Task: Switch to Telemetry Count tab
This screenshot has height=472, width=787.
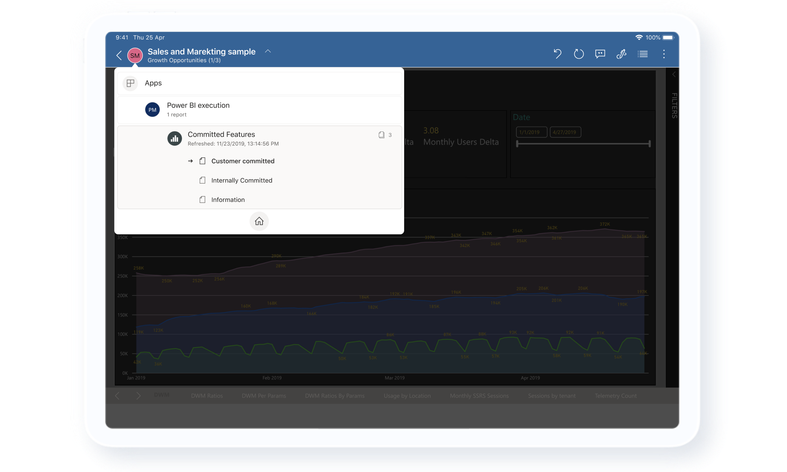Action: pos(615,396)
